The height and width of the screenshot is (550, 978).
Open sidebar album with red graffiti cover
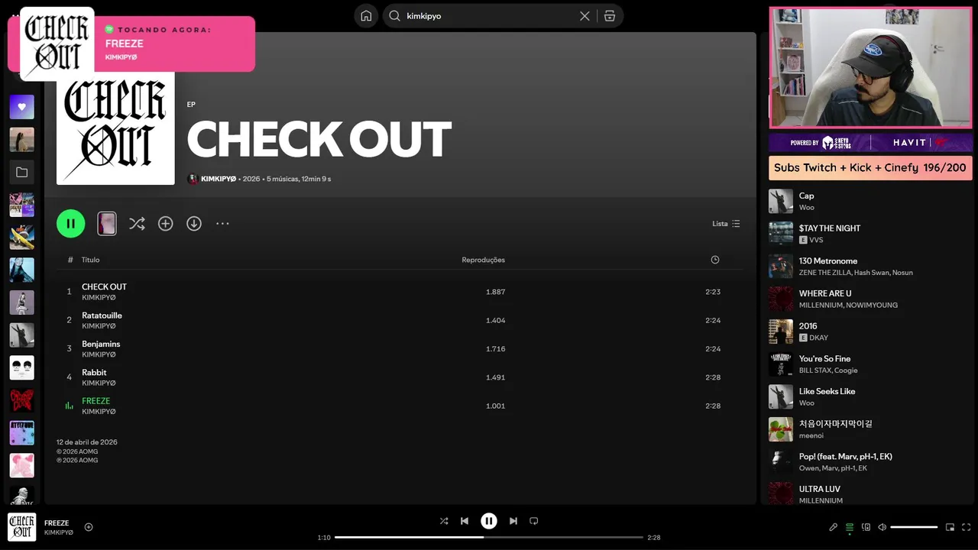(x=21, y=400)
